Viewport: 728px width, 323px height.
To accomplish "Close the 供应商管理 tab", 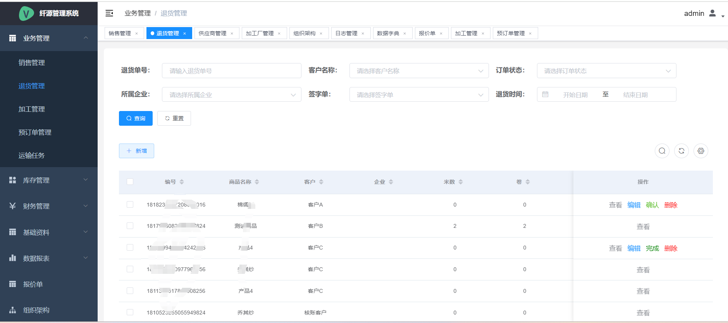I will [x=232, y=34].
